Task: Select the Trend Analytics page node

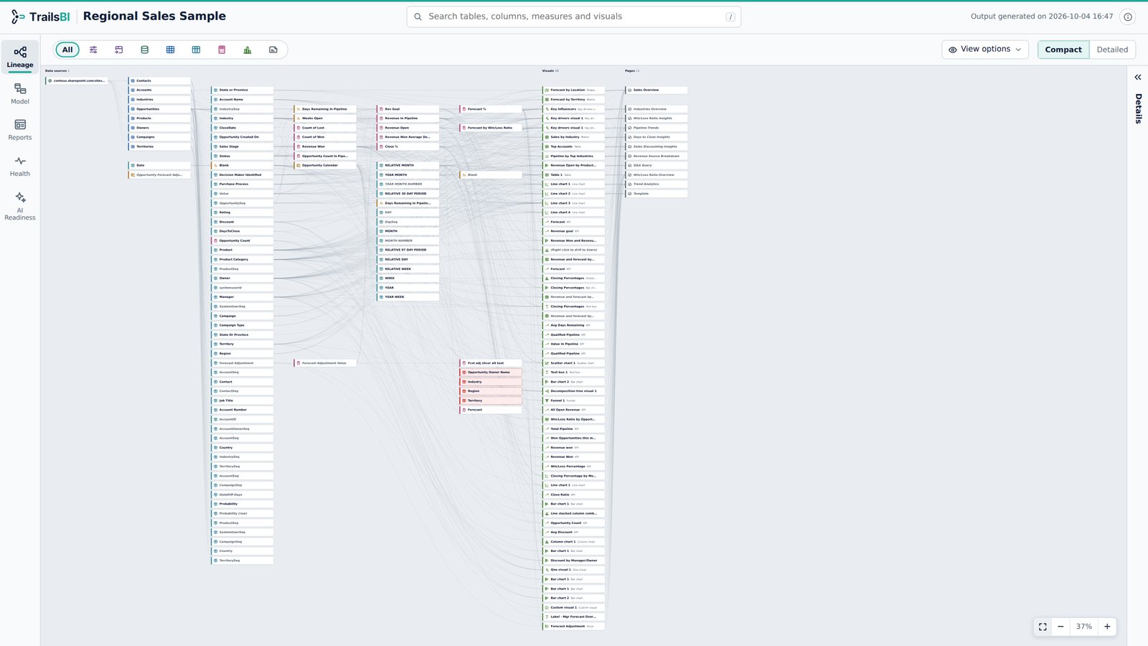Action: click(x=657, y=184)
